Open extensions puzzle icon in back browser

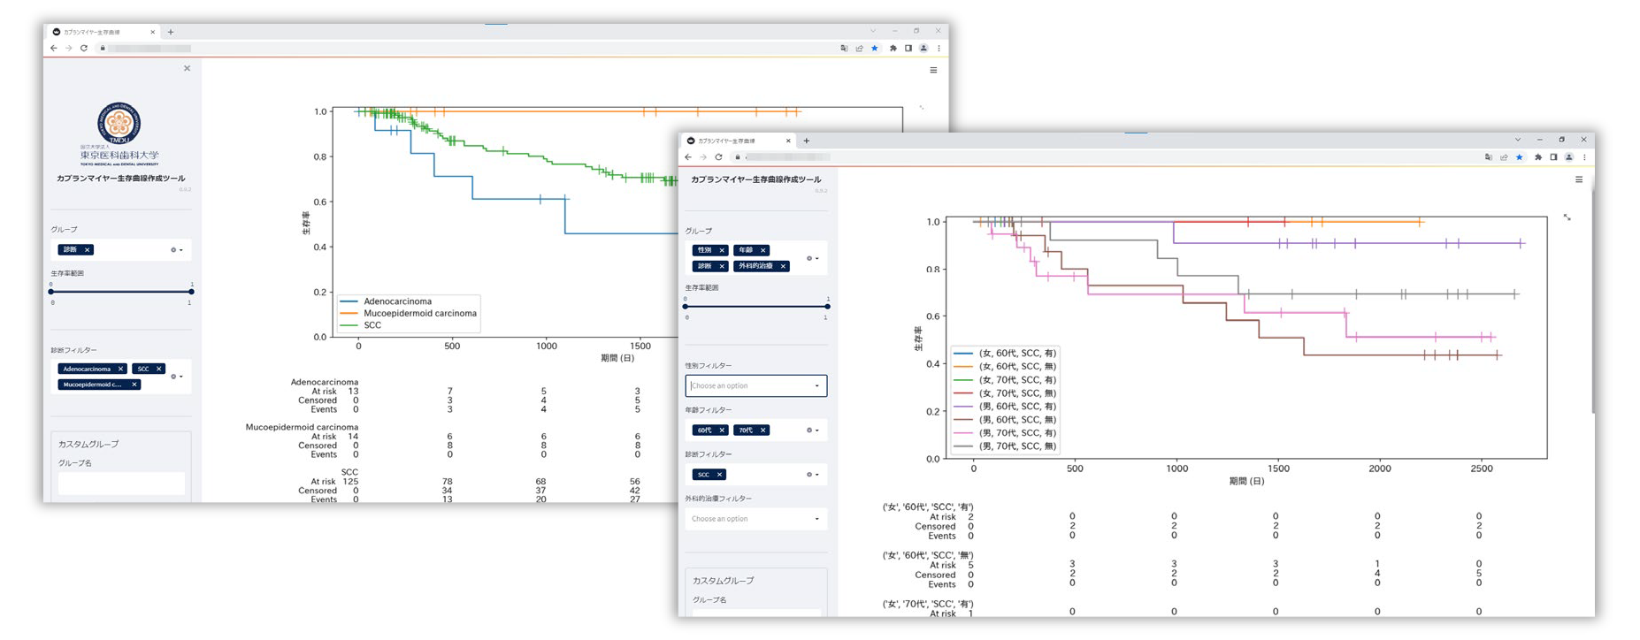(893, 49)
